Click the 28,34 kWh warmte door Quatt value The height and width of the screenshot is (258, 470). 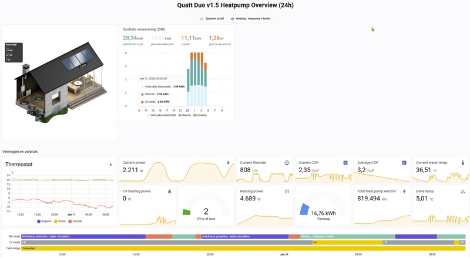133,38
